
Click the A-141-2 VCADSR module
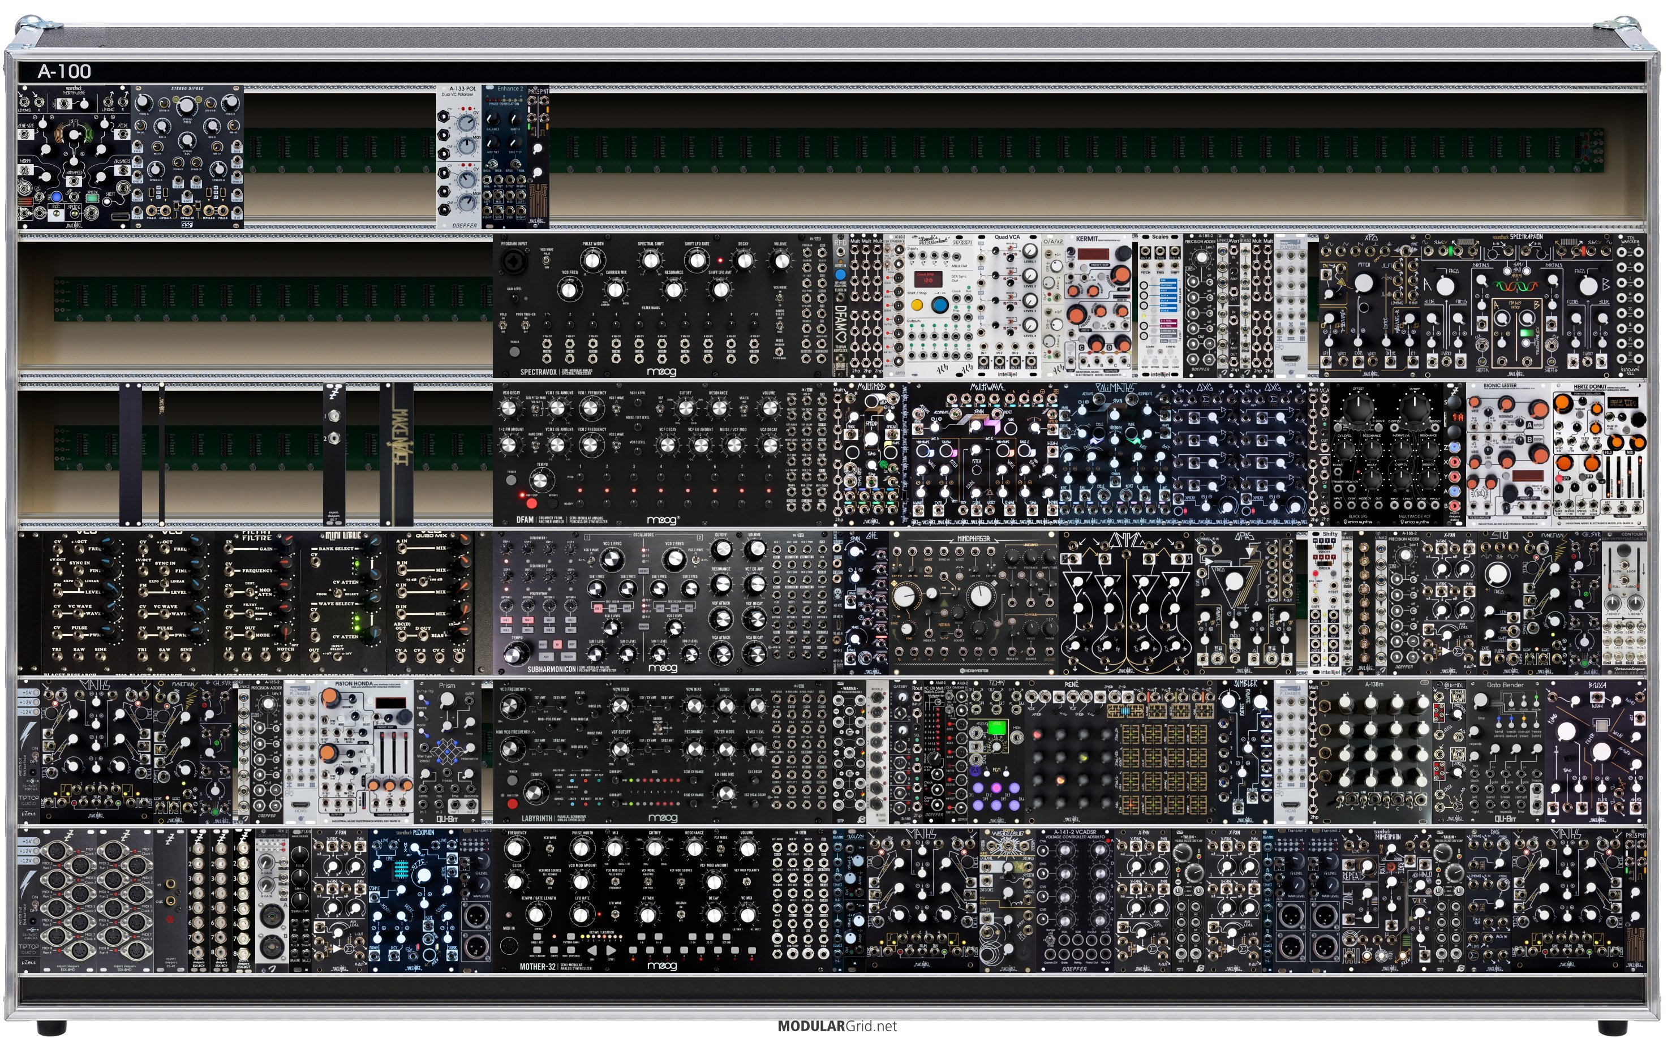[1075, 900]
